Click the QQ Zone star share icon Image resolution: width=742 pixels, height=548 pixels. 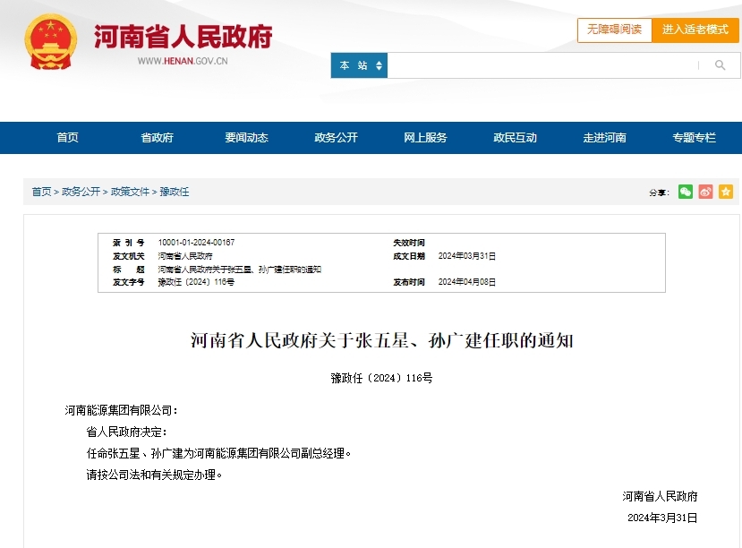(725, 192)
